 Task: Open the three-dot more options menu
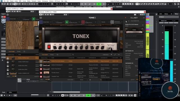(119, 55)
